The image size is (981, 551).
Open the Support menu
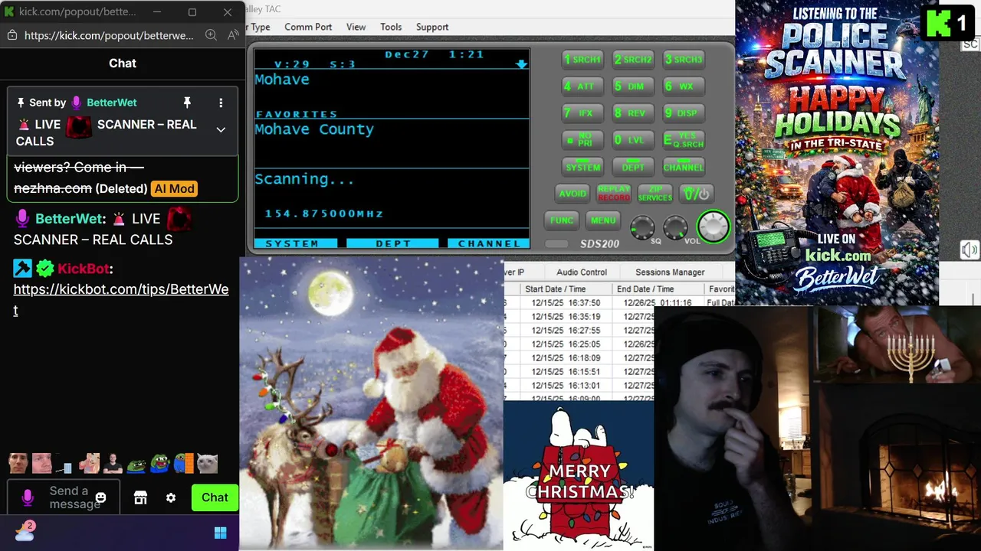click(432, 27)
